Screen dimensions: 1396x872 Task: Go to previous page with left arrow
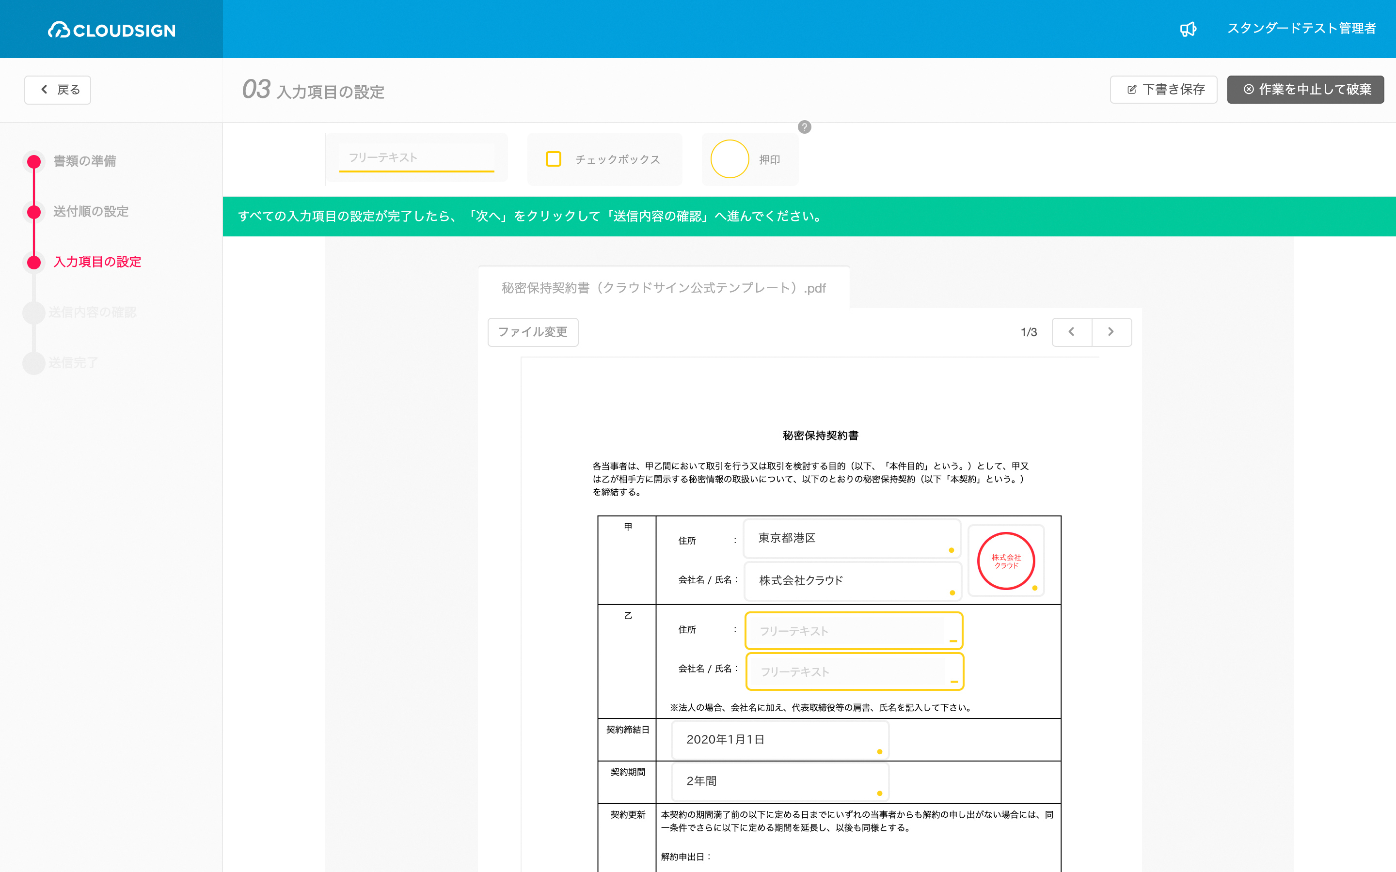click(1071, 332)
